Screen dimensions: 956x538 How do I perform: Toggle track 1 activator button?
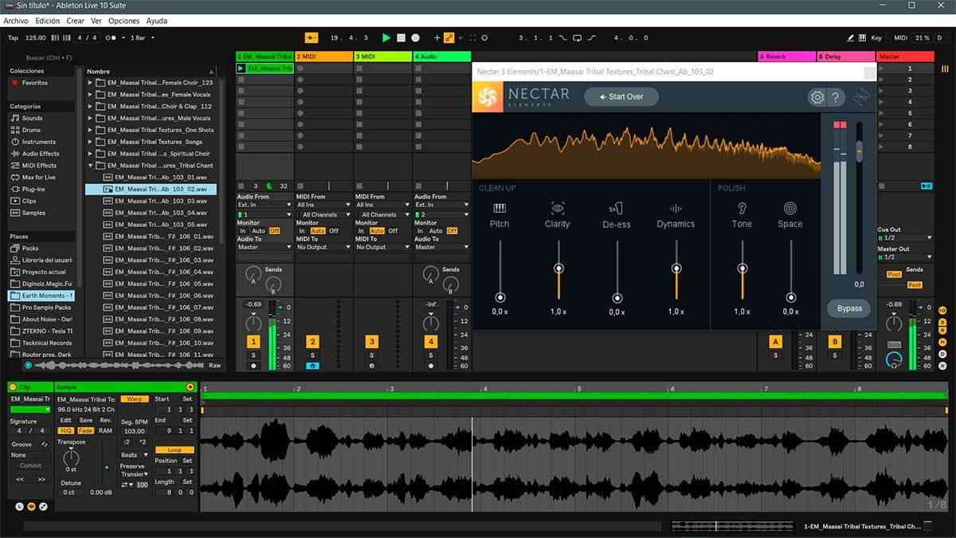(253, 341)
